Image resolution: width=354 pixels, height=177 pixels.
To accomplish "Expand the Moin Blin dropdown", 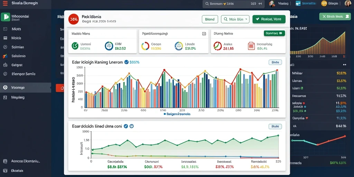I will pyautogui.click(x=235, y=19).
